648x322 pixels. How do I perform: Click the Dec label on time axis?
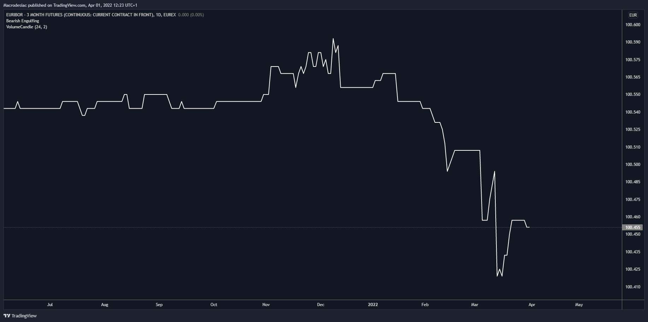click(x=320, y=305)
